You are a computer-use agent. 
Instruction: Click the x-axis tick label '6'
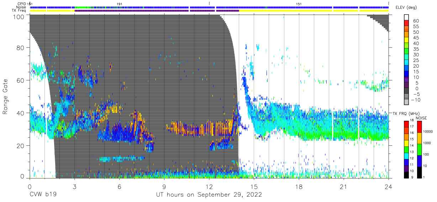point(119,187)
